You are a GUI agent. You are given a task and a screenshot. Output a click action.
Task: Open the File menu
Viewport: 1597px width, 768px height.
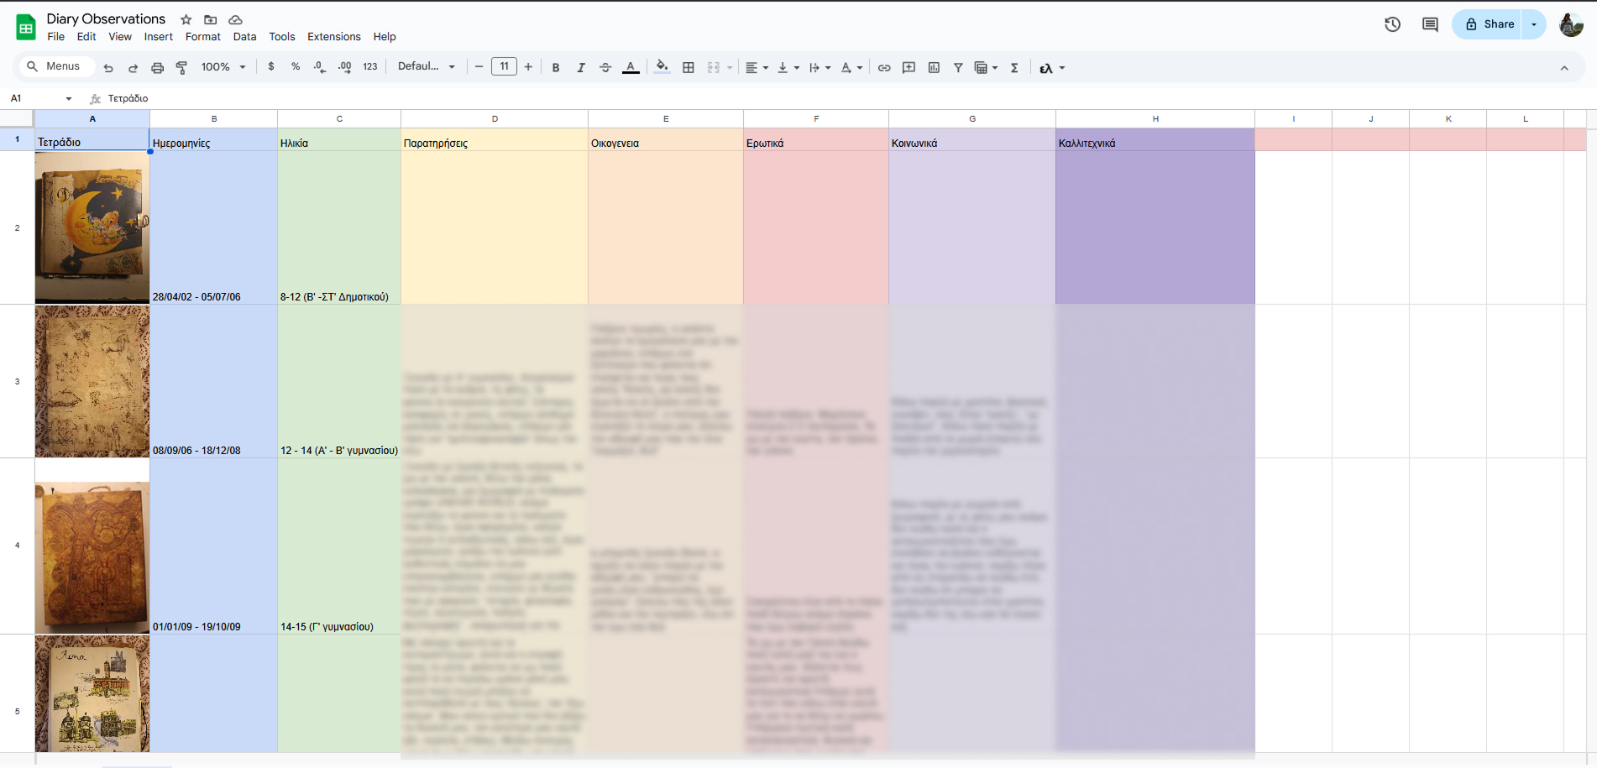coord(56,37)
